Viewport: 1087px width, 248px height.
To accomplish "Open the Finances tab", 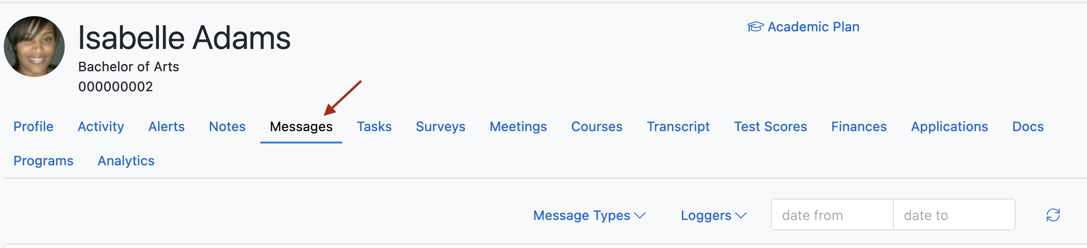I will (x=859, y=126).
